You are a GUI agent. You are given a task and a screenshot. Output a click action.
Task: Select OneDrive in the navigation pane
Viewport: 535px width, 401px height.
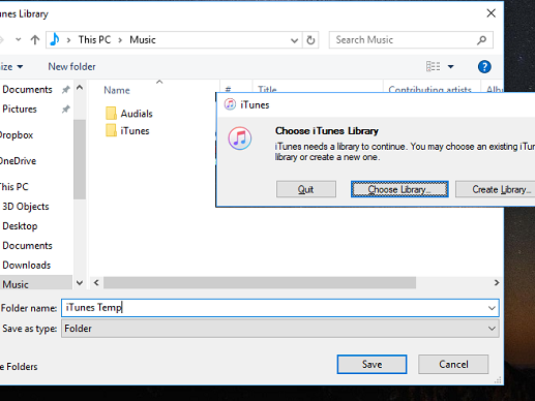[18, 161]
